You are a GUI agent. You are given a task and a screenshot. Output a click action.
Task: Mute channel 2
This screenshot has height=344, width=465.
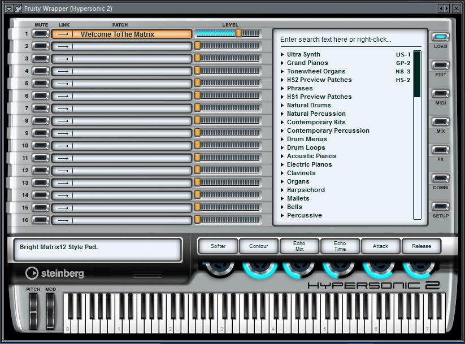[41, 46]
